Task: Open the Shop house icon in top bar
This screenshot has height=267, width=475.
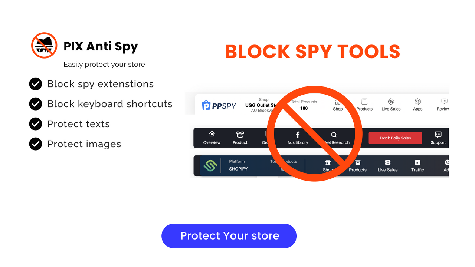Action: (x=338, y=102)
